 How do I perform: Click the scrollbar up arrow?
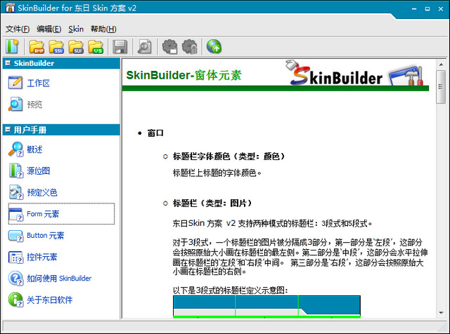point(441,65)
